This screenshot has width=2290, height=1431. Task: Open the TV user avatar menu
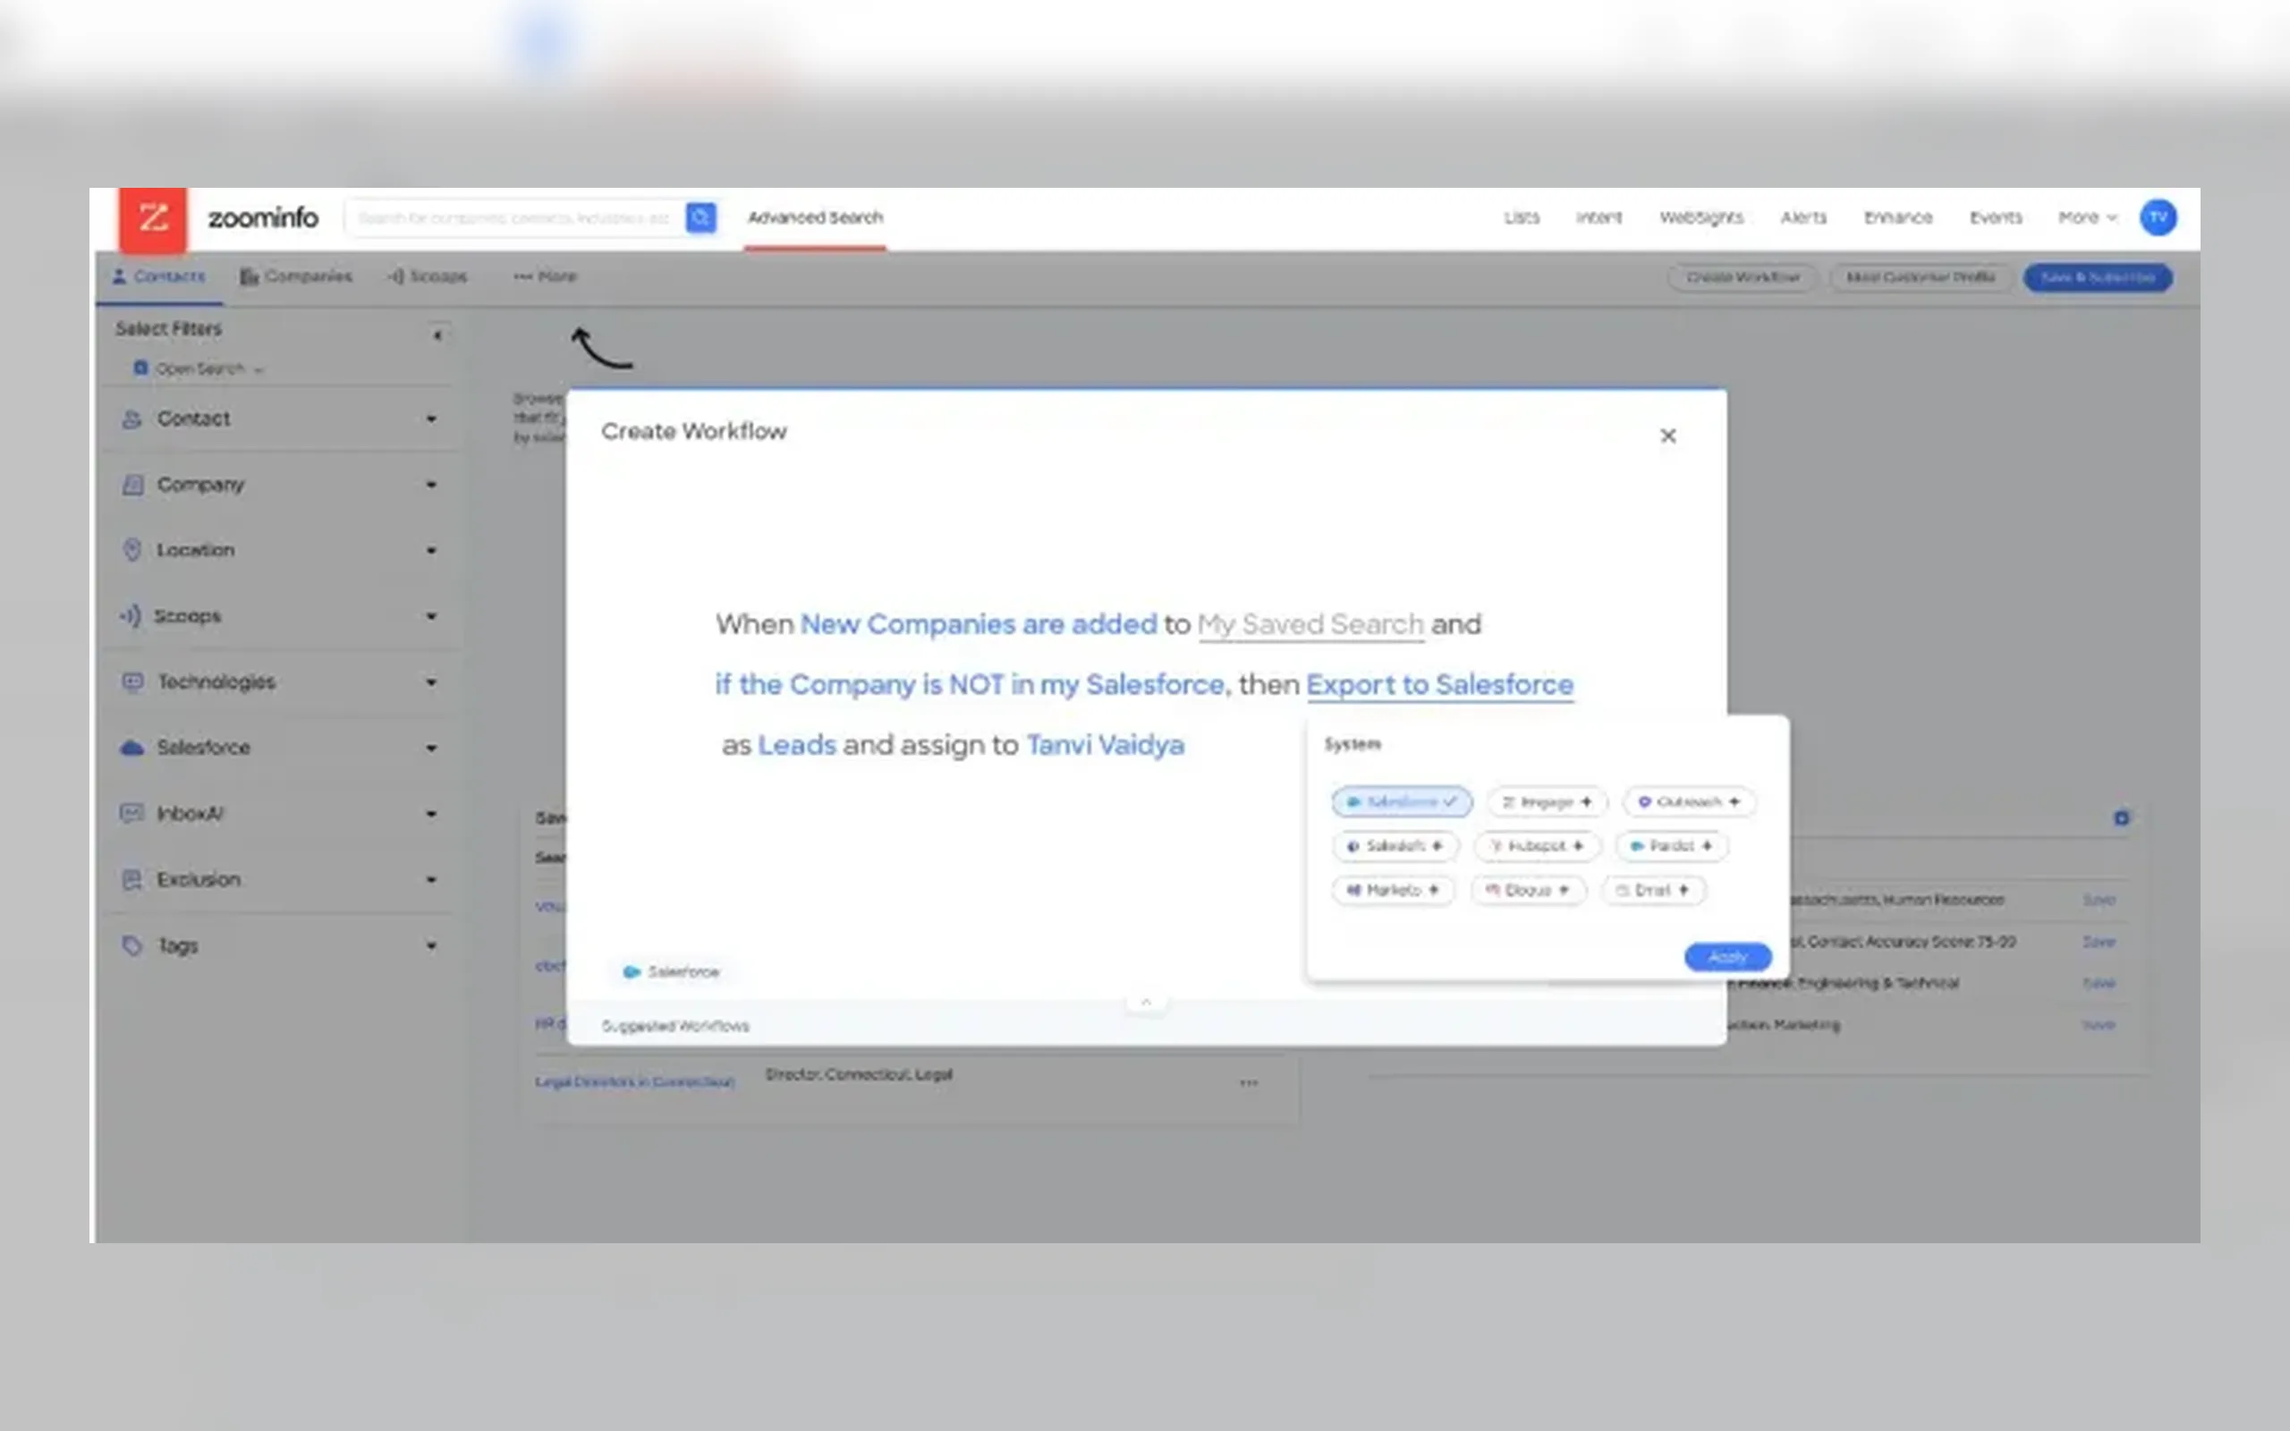[2158, 217]
